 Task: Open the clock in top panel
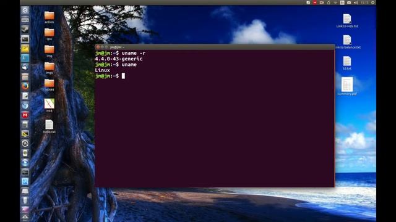[364, 2]
